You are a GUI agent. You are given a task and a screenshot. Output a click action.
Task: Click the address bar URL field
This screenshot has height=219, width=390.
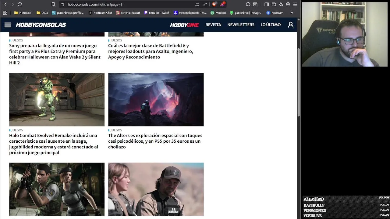click(128, 4)
